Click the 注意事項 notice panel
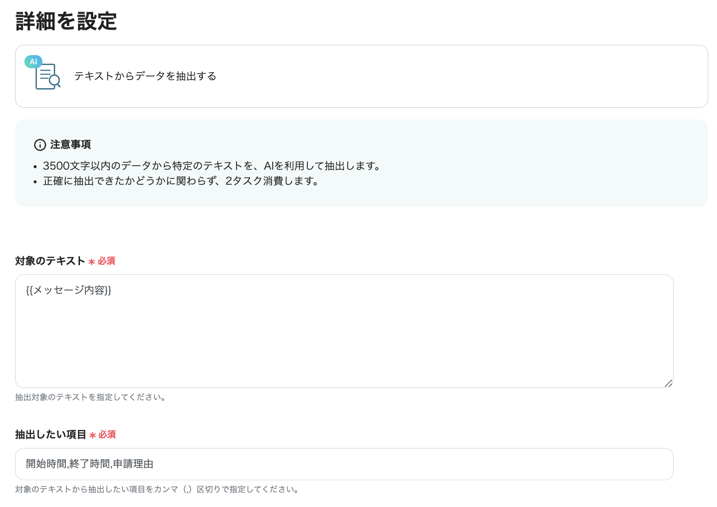The height and width of the screenshot is (507, 717). 361,163
